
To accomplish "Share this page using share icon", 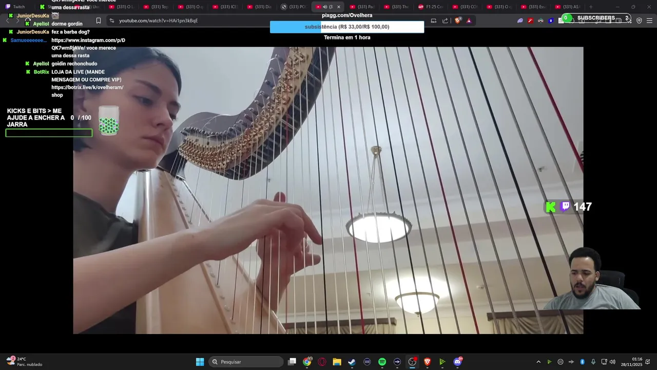I will pos(445,21).
